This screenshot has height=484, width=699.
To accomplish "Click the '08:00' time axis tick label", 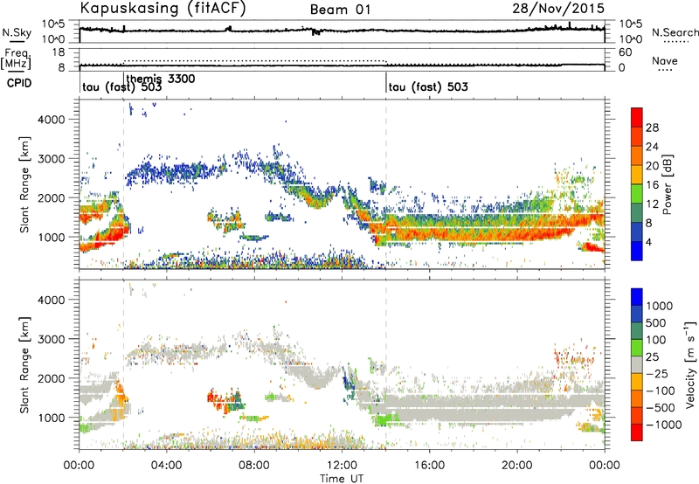I will (x=254, y=466).
